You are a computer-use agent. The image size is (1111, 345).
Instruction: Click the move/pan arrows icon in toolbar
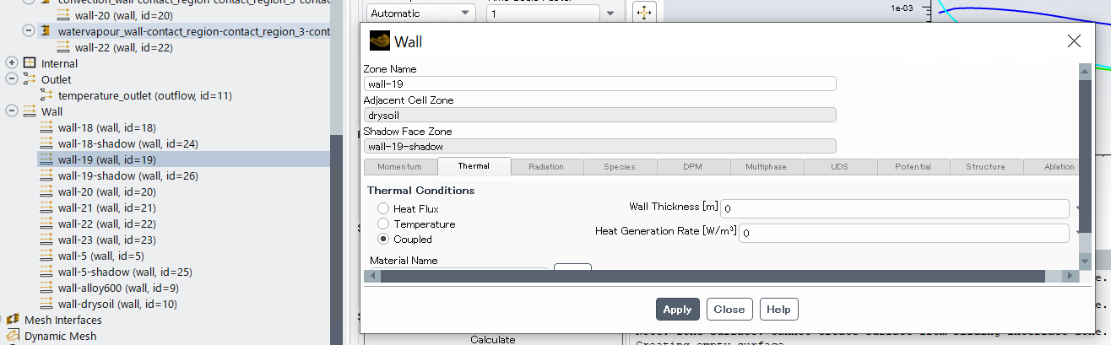click(644, 13)
